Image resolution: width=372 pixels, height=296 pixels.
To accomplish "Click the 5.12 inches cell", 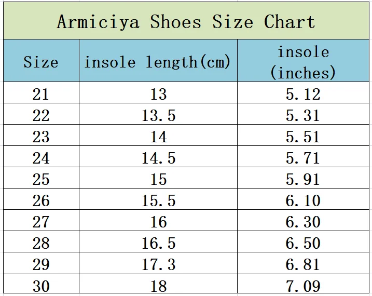I will [x=304, y=94].
